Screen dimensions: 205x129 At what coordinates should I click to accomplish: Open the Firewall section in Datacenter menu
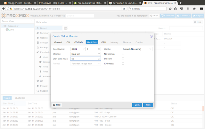tap(44, 86)
